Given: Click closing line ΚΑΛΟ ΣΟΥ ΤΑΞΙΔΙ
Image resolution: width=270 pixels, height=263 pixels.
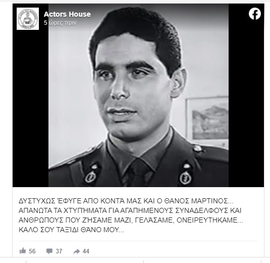Looking at the screenshot, I should [71, 230].
